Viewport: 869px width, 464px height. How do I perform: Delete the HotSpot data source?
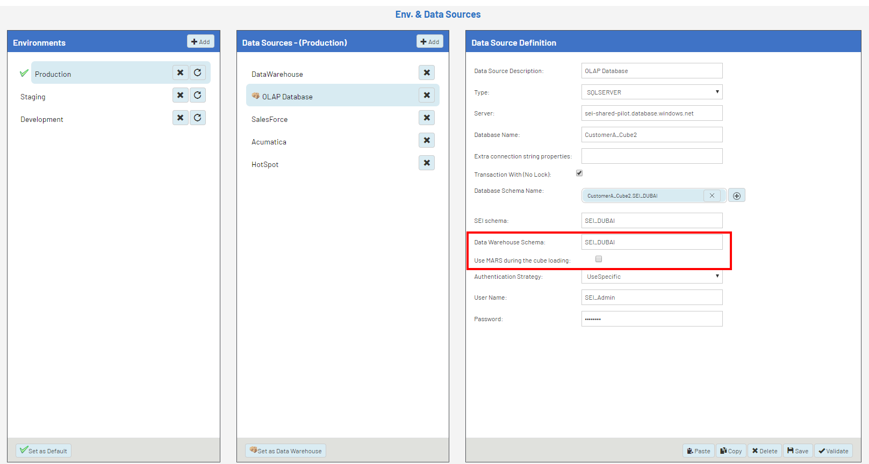coord(426,163)
